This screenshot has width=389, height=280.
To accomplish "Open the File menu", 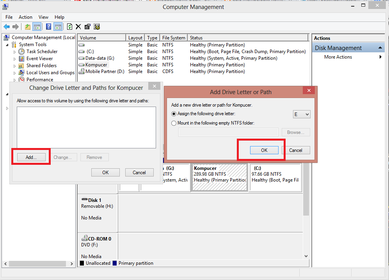I will [9, 17].
